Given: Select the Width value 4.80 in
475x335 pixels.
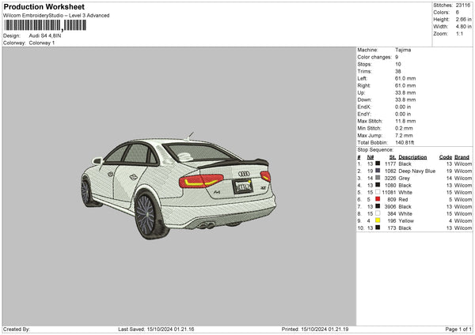Looking at the screenshot, I should tap(463, 27).
